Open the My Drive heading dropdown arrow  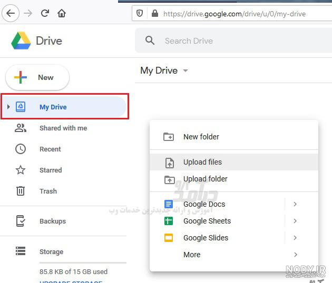[185, 70]
